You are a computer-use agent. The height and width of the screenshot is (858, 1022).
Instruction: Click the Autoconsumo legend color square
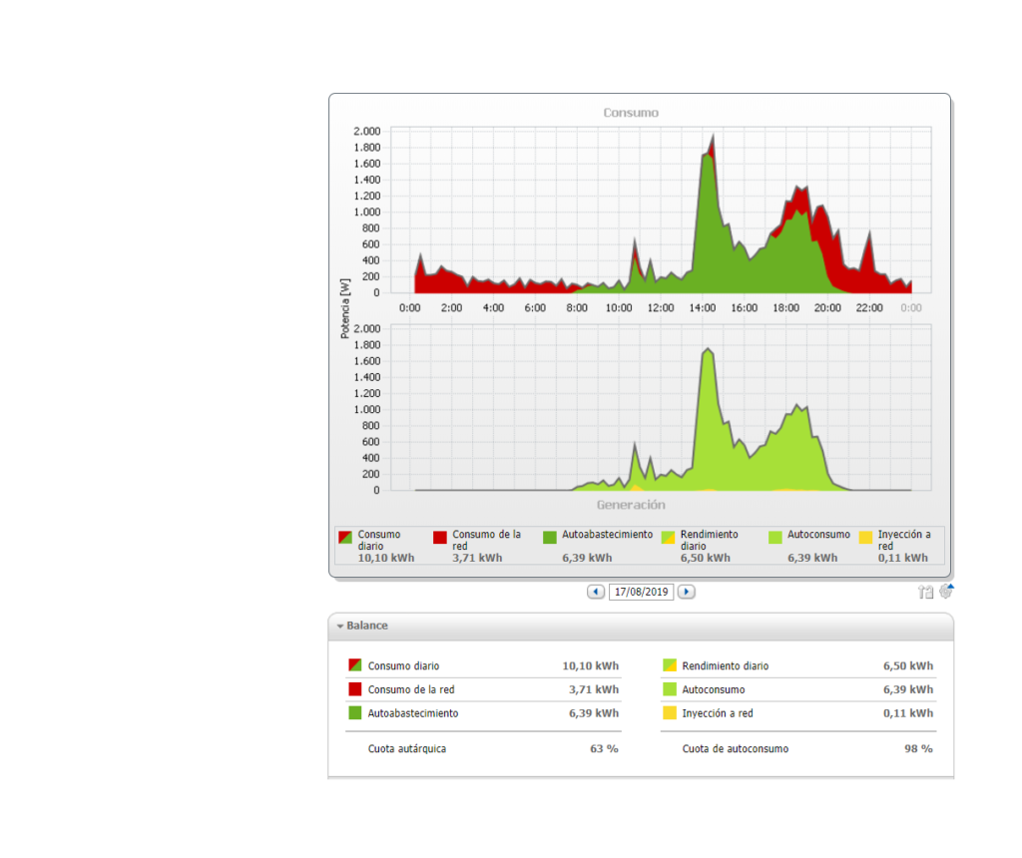[x=775, y=537]
